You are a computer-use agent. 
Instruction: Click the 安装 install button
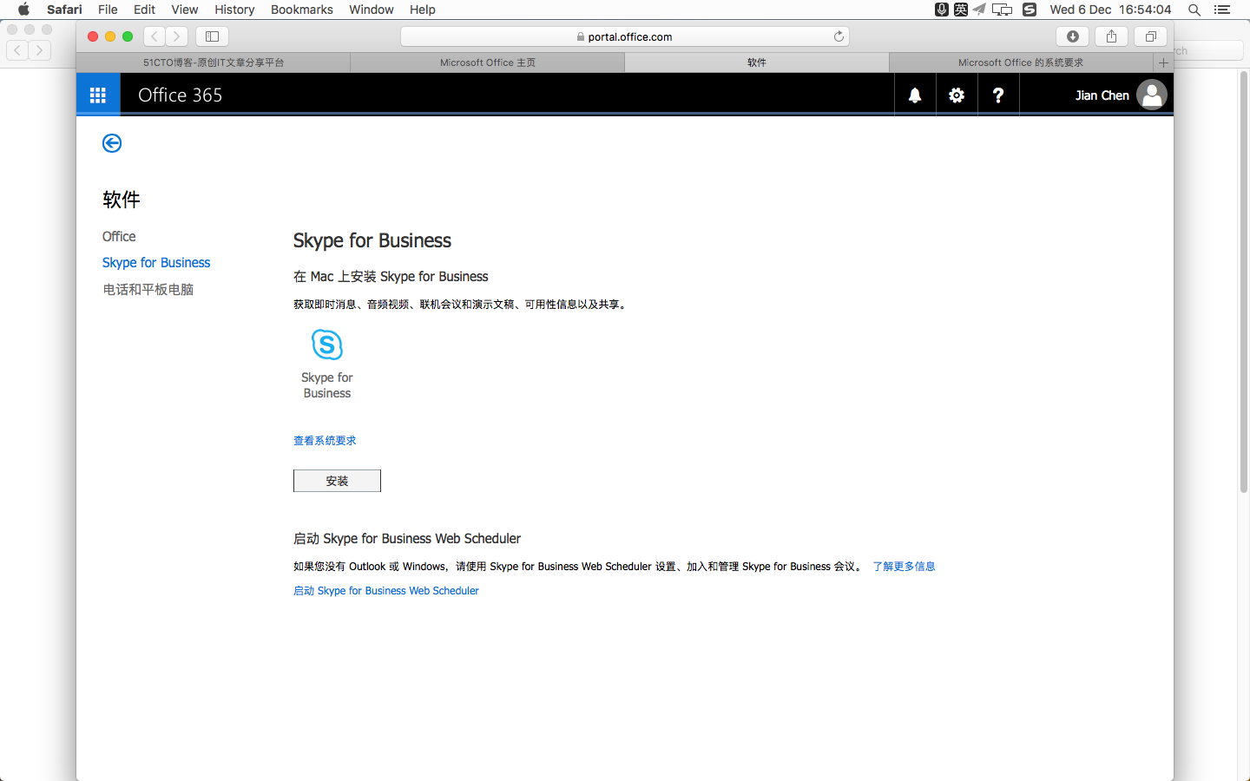337,481
